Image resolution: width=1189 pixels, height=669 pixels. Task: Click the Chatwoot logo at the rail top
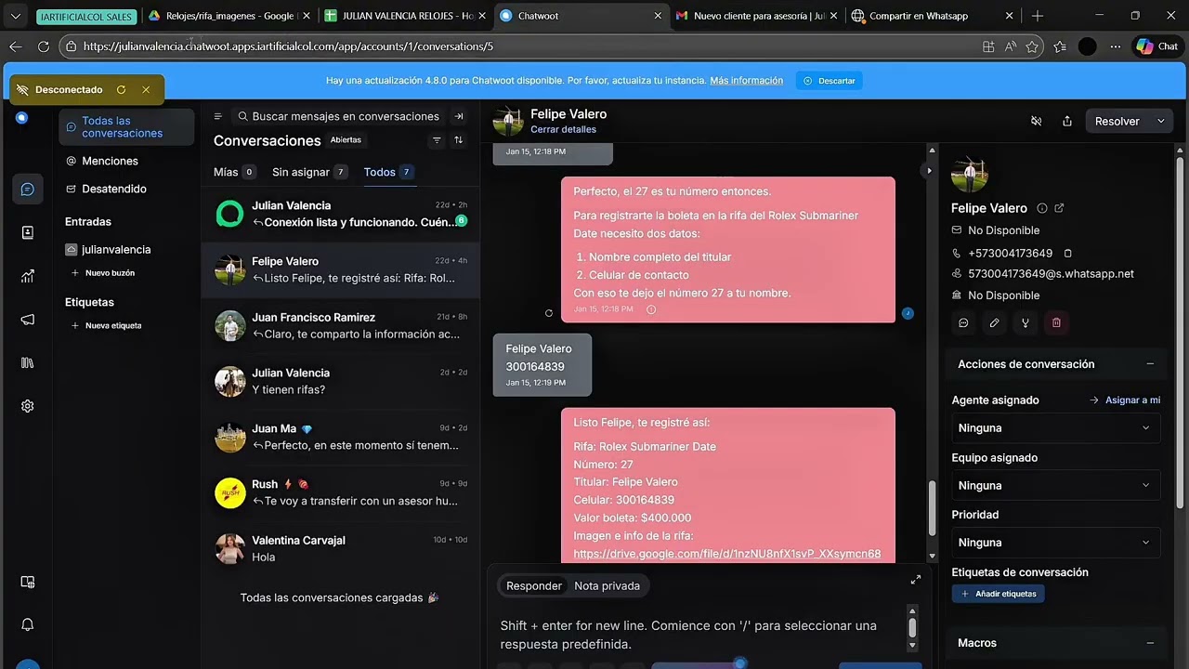22,118
